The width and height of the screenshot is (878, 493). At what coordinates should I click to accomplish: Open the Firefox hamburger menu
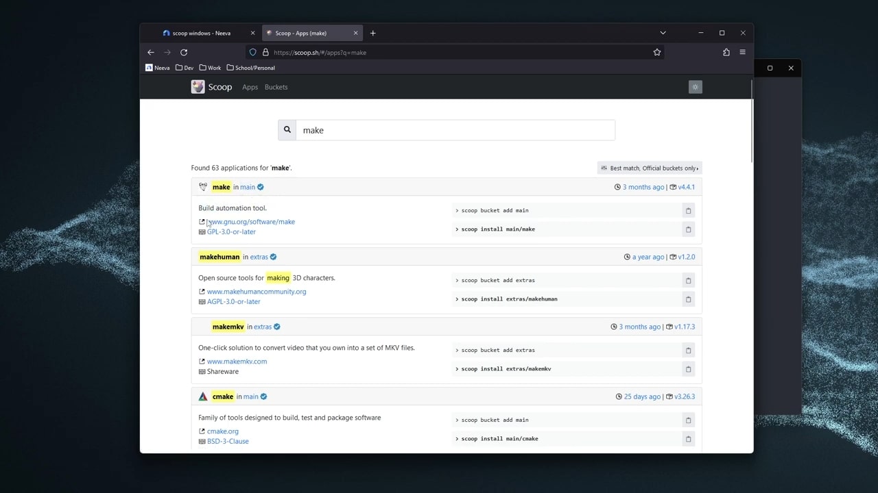click(x=742, y=52)
